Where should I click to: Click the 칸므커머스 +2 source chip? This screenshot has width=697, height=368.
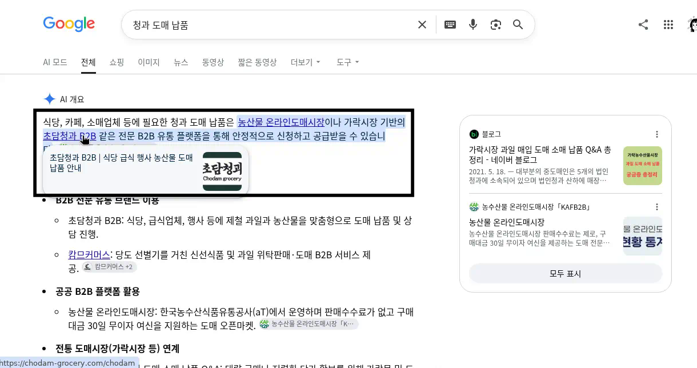(x=109, y=267)
